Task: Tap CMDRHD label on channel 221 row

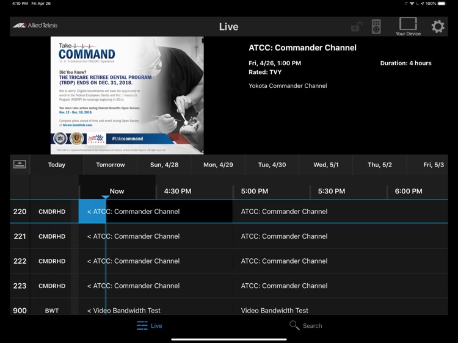Action: (x=52, y=236)
